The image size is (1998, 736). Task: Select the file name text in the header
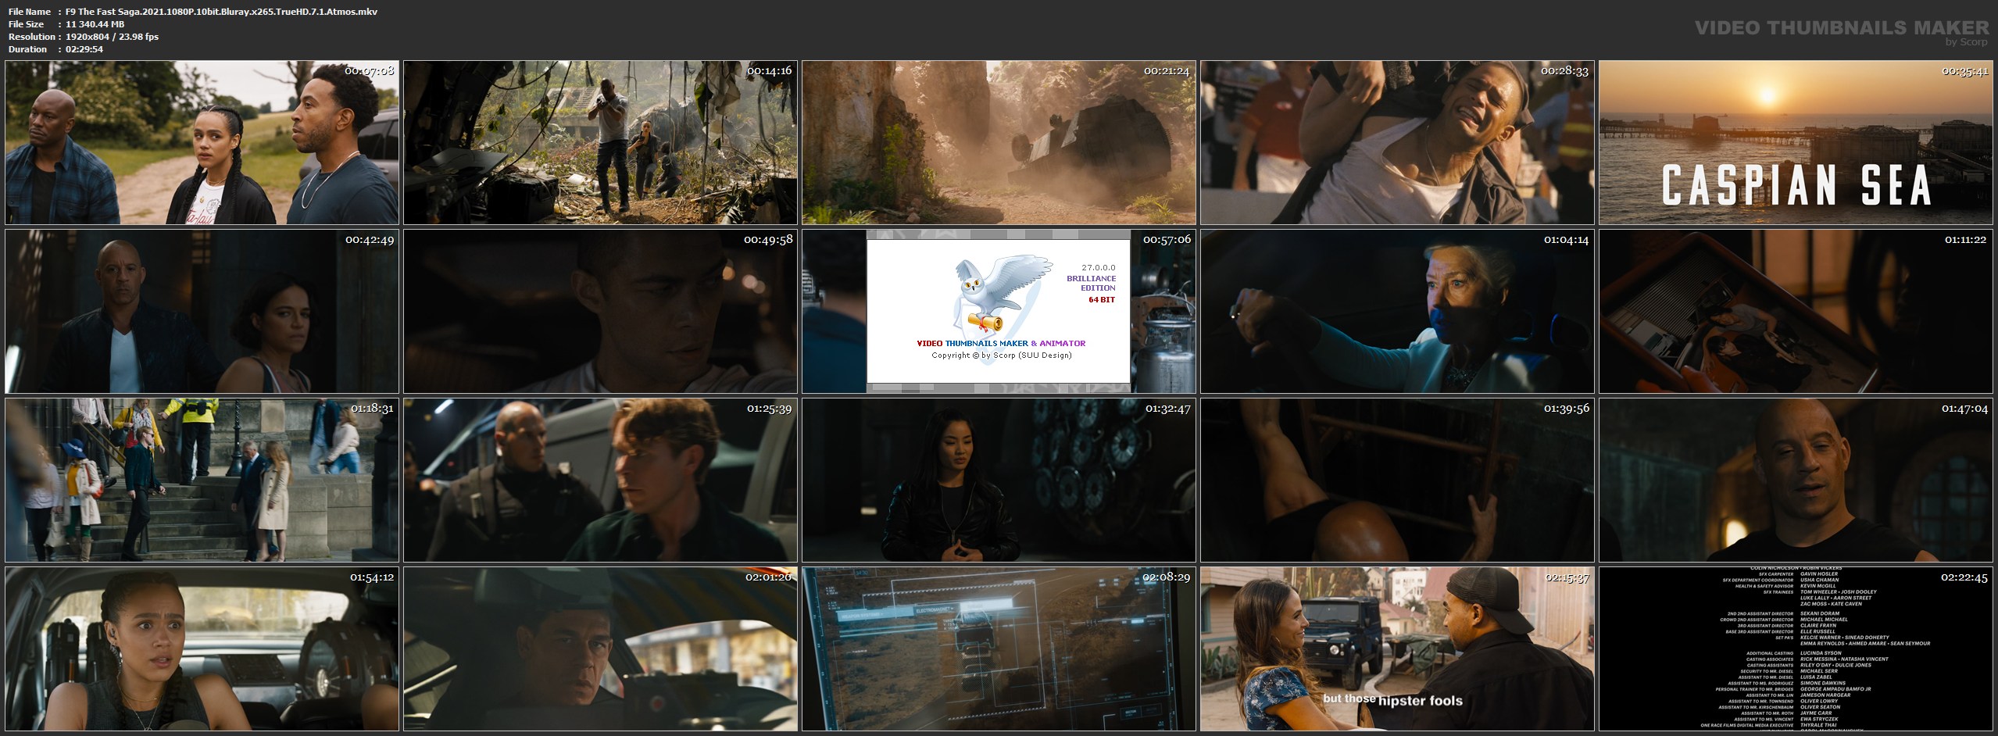[x=221, y=12]
